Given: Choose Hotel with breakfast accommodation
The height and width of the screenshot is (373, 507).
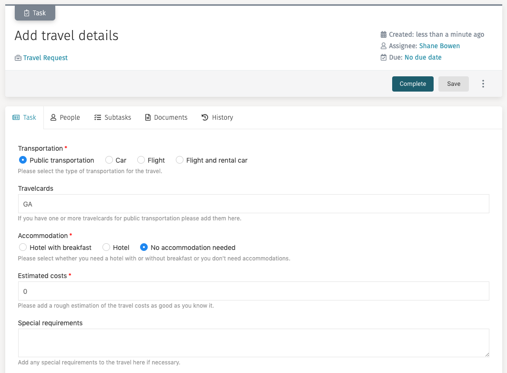Looking at the screenshot, I should [x=22, y=247].
